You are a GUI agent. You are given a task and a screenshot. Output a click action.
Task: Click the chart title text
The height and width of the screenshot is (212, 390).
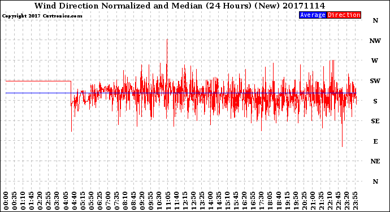tap(180, 6)
